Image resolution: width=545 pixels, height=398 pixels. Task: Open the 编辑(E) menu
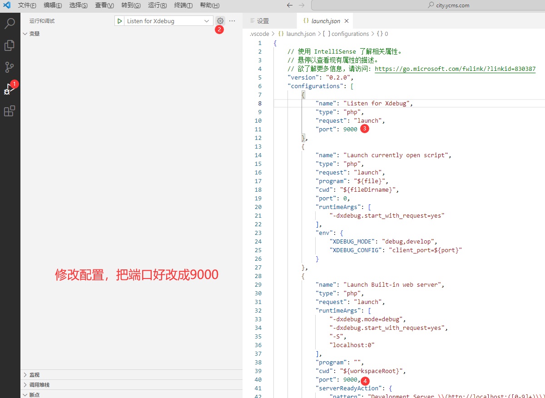pos(53,5)
